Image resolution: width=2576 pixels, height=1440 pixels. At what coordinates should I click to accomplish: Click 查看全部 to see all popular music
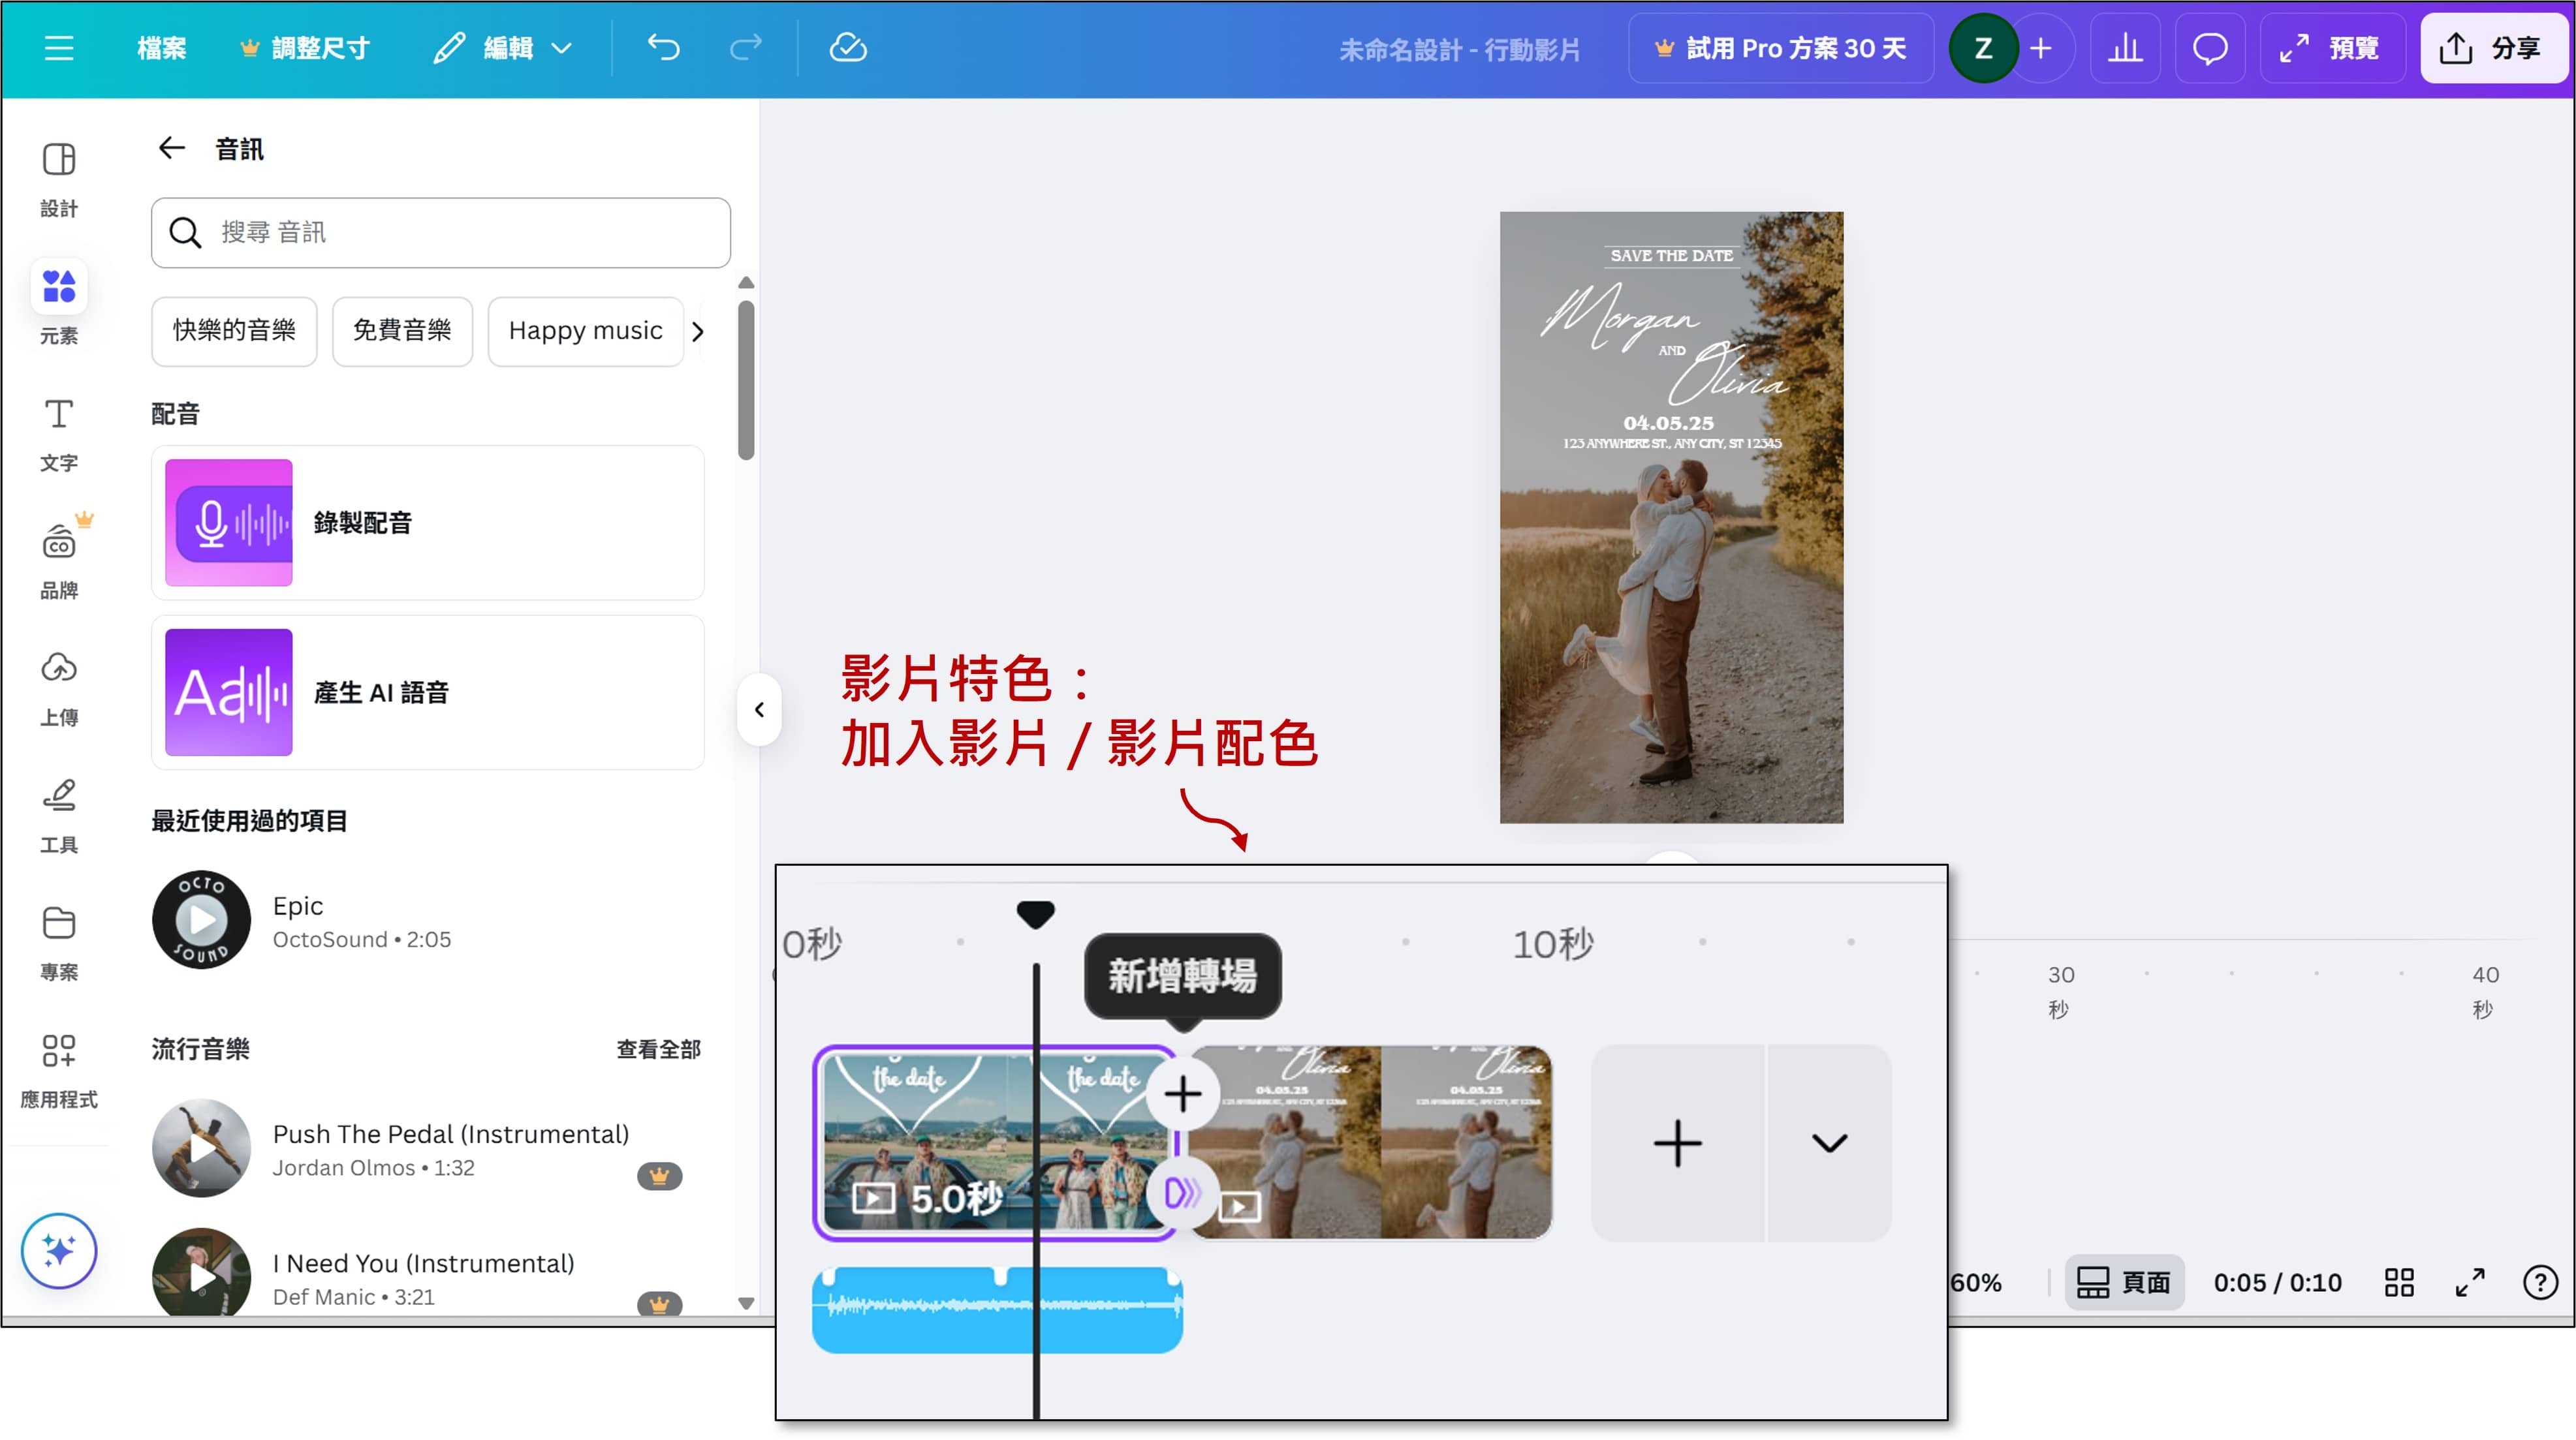coord(658,1049)
